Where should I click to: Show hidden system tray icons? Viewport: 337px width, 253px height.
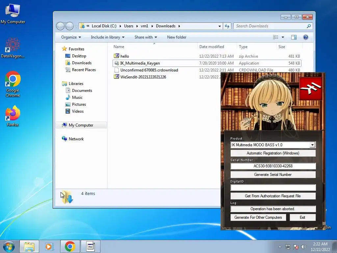pos(280,247)
